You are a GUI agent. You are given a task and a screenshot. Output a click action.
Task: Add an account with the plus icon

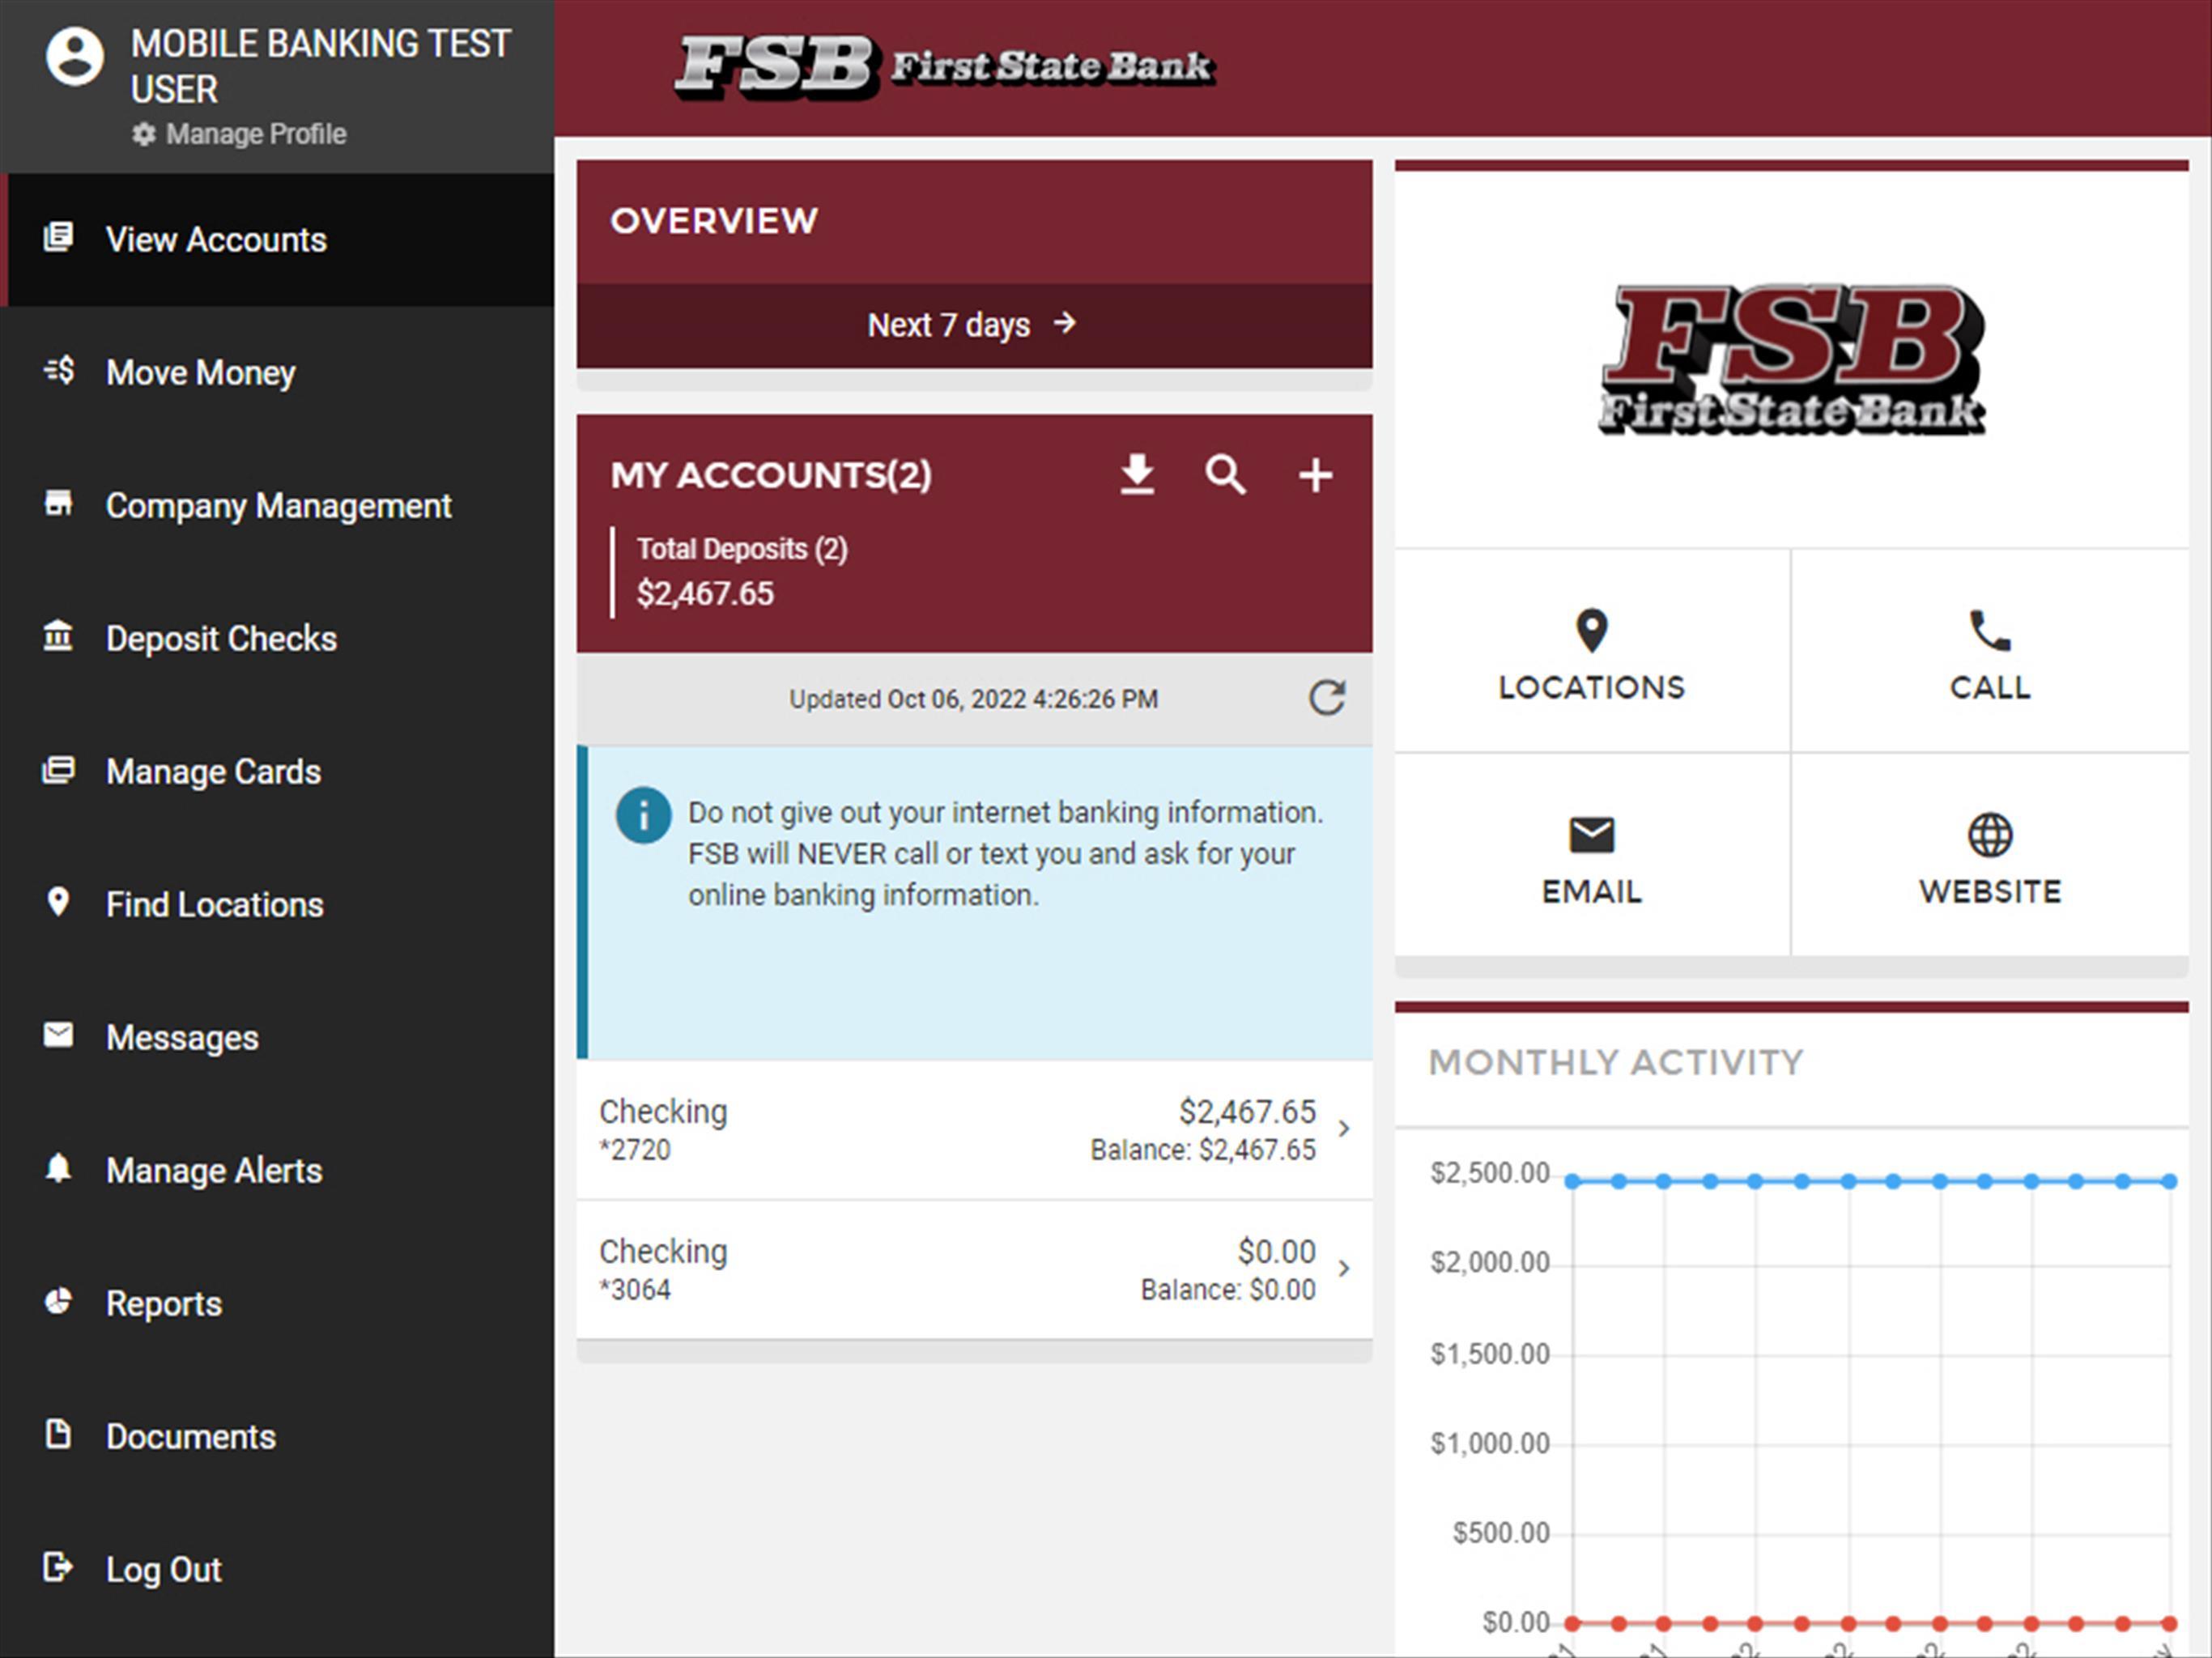point(1315,475)
